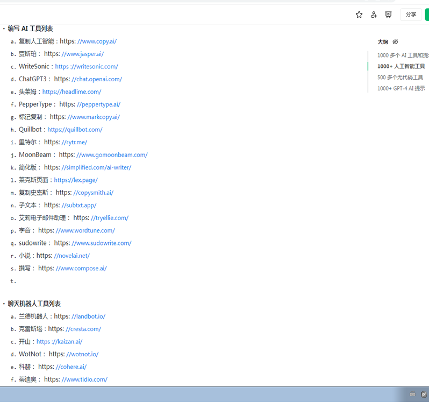Follow the simplified.com/ai-writer link
429x408 pixels.
(96, 167)
